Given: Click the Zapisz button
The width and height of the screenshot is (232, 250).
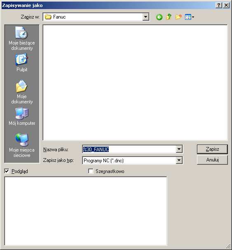Looking at the screenshot, I should (x=212, y=149).
